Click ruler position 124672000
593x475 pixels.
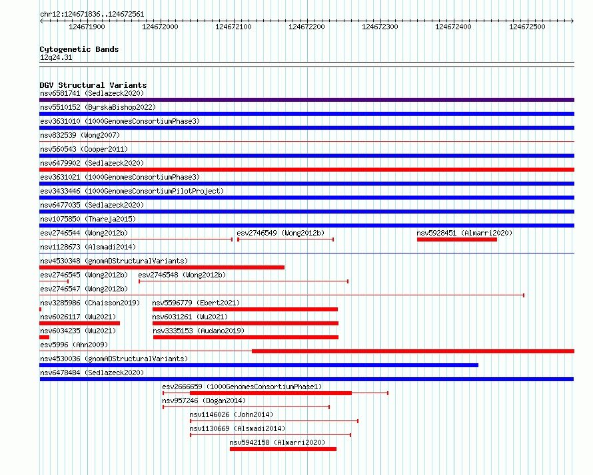[x=160, y=27]
